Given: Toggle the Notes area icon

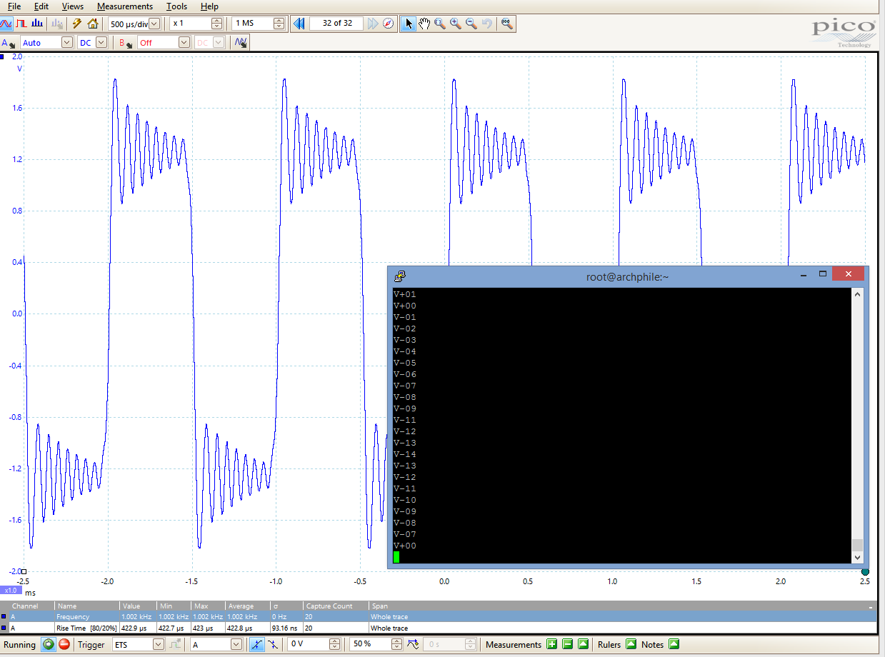Looking at the screenshot, I should point(674,644).
